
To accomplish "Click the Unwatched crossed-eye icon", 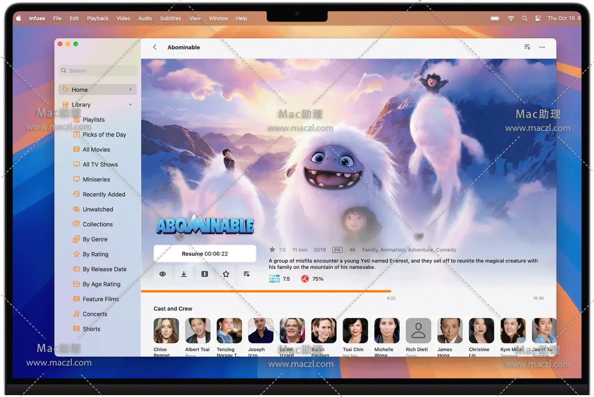I will pos(76,209).
